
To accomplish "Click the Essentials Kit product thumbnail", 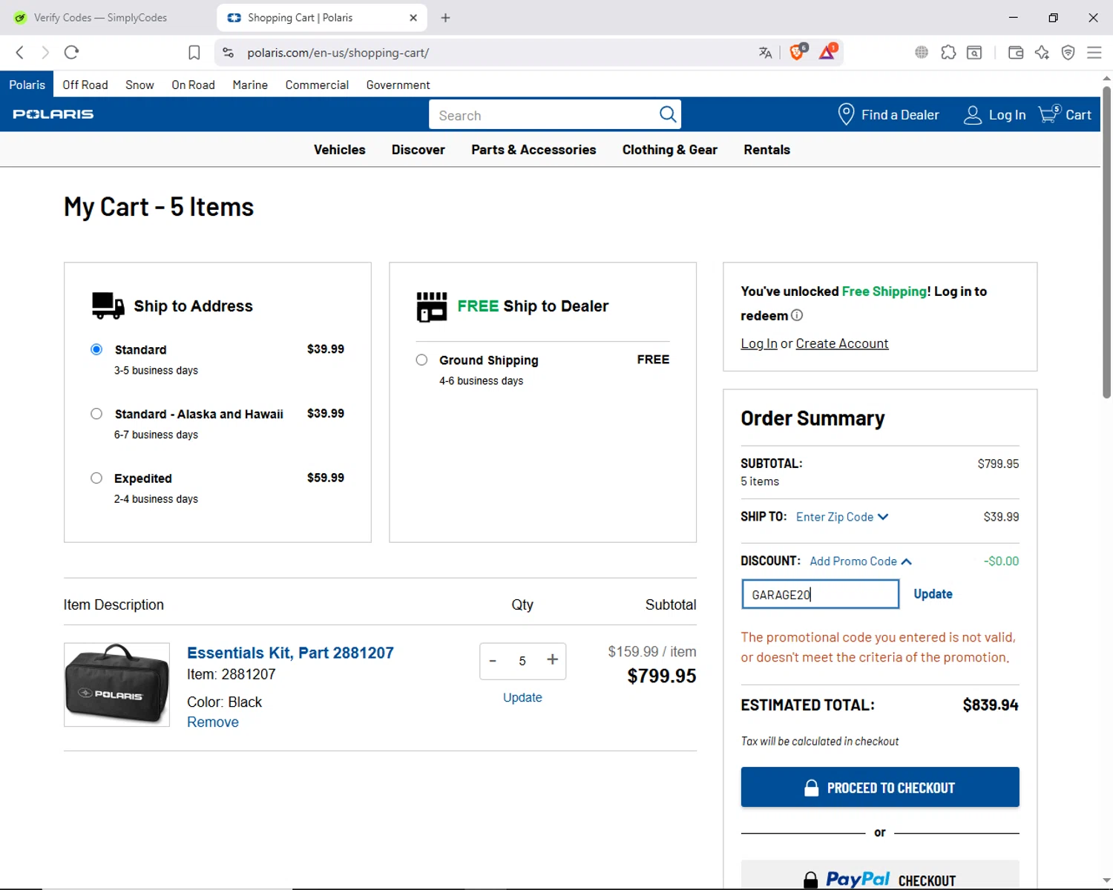I will (117, 685).
